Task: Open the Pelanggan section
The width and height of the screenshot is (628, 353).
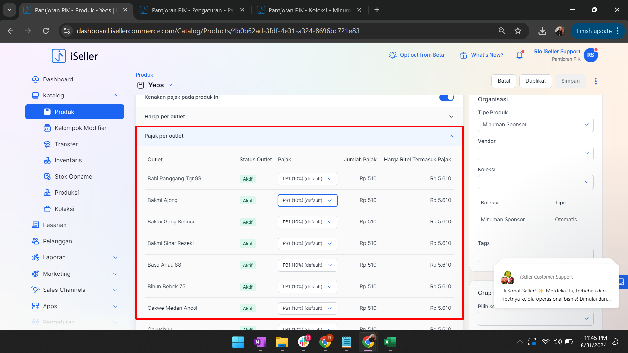Action: [x=57, y=241]
